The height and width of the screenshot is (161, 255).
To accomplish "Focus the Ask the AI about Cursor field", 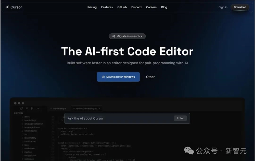I will tap(127, 118).
